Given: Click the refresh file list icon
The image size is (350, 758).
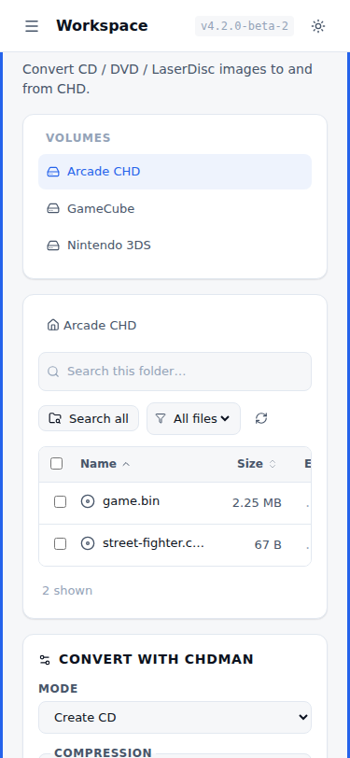Looking at the screenshot, I should [261, 418].
